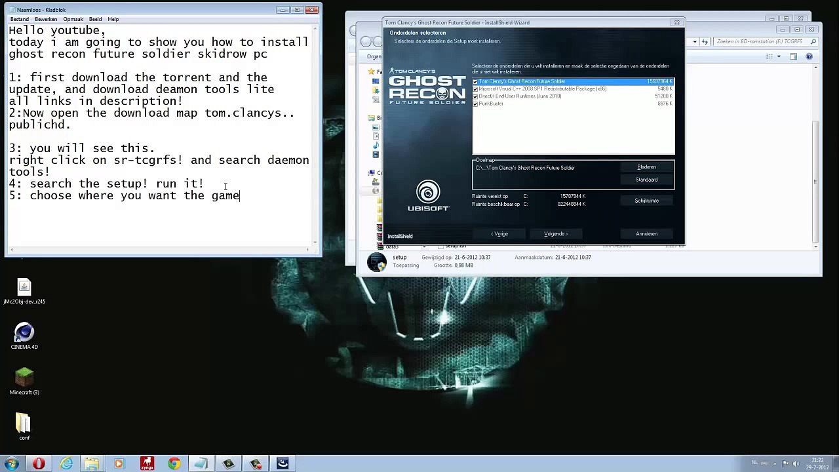Viewport: 839px width, 472px height.
Task: Click destination path text C:\...\Tom Clancy's Ghost Recon
Action: (525, 168)
